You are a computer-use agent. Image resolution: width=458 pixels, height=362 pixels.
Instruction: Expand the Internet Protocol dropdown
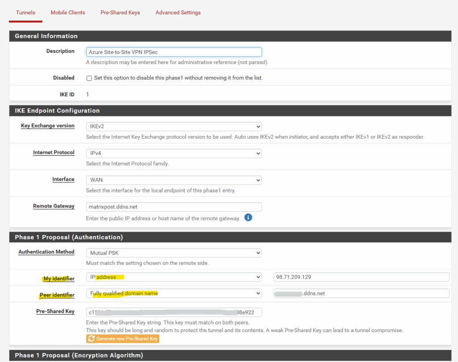pos(174,153)
